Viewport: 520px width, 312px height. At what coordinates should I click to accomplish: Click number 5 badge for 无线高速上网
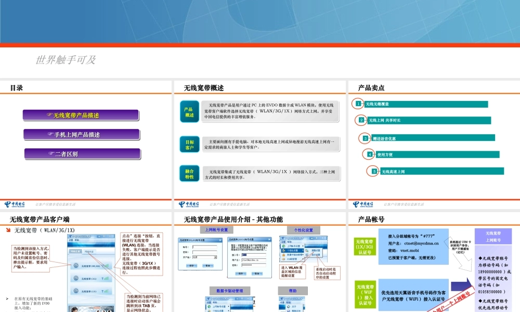(373, 171)
